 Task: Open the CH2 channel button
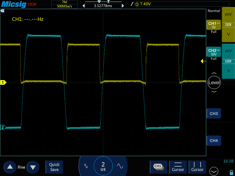pyautogui.click(x=214, y=52)
